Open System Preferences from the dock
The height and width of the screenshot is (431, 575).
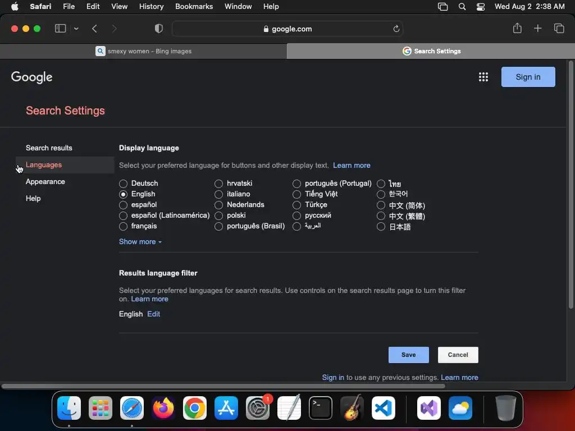258,408
